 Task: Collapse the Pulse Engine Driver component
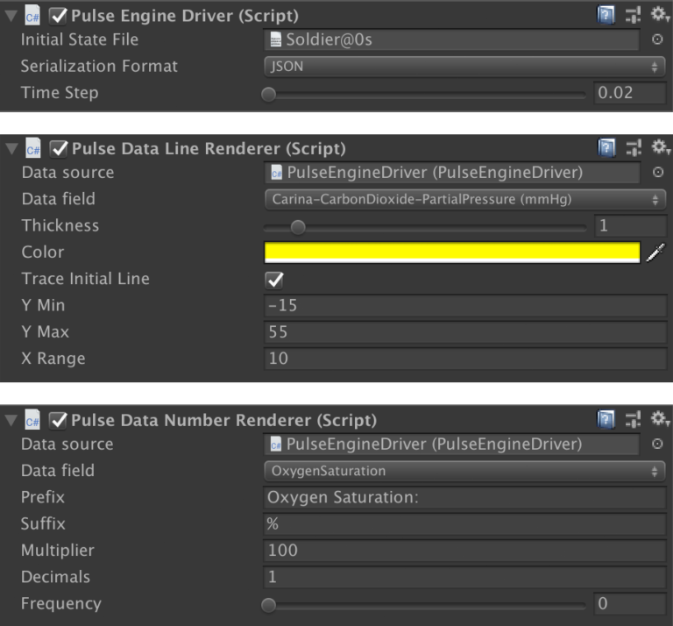coord(10,16)
